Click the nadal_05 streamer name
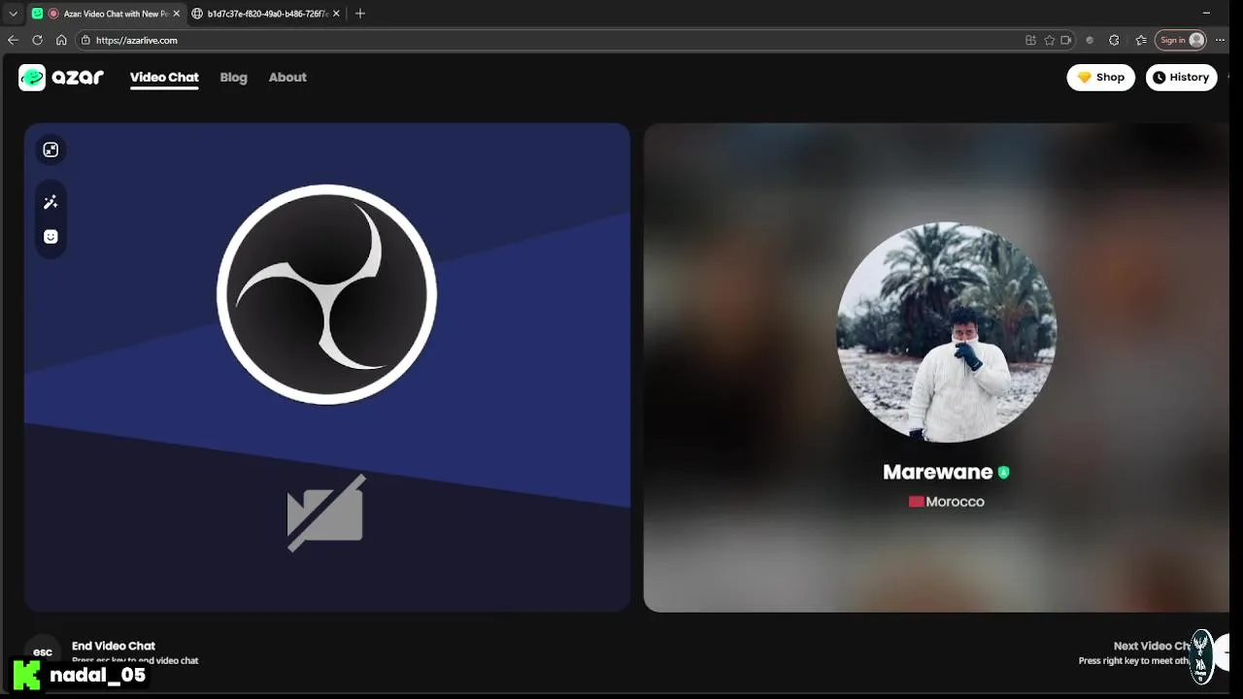Image resolution: width=1243 pixels, height=699 pixels. click(x=97, y=675)
